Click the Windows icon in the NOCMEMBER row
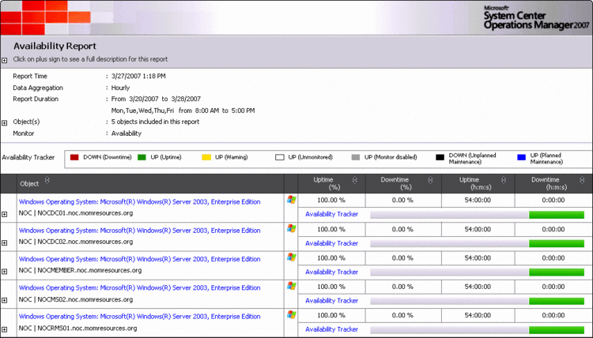Image resolution: width=593 pixels, height=338 pixels. 292,257
